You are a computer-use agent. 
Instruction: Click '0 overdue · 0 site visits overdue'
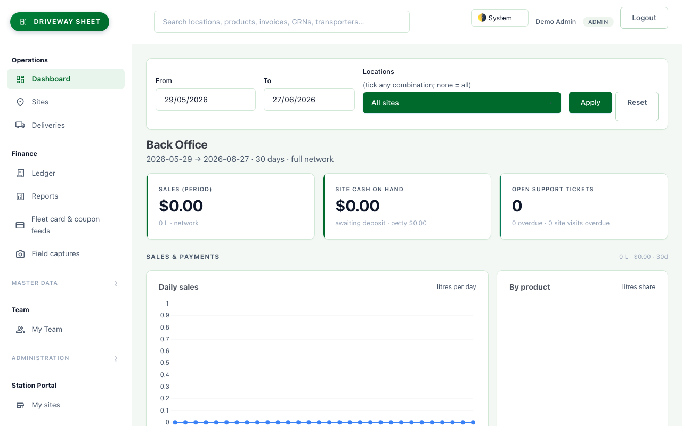click(x=561, y=223)
